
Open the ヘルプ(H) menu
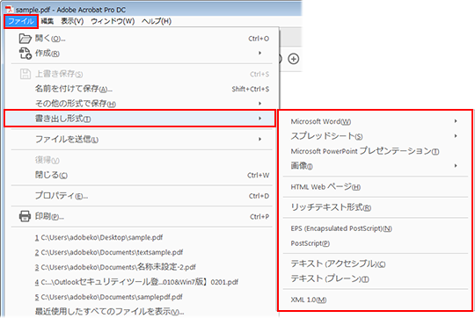(157, 21)
